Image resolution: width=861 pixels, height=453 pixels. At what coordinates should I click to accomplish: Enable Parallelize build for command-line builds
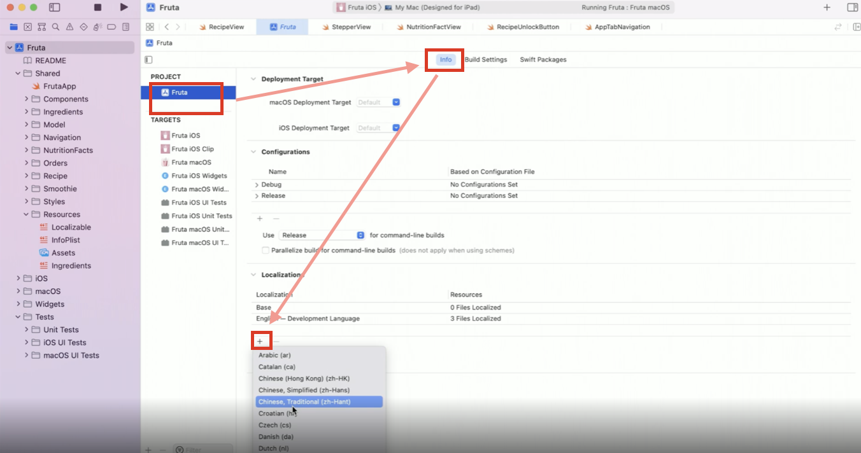point(266,251)
